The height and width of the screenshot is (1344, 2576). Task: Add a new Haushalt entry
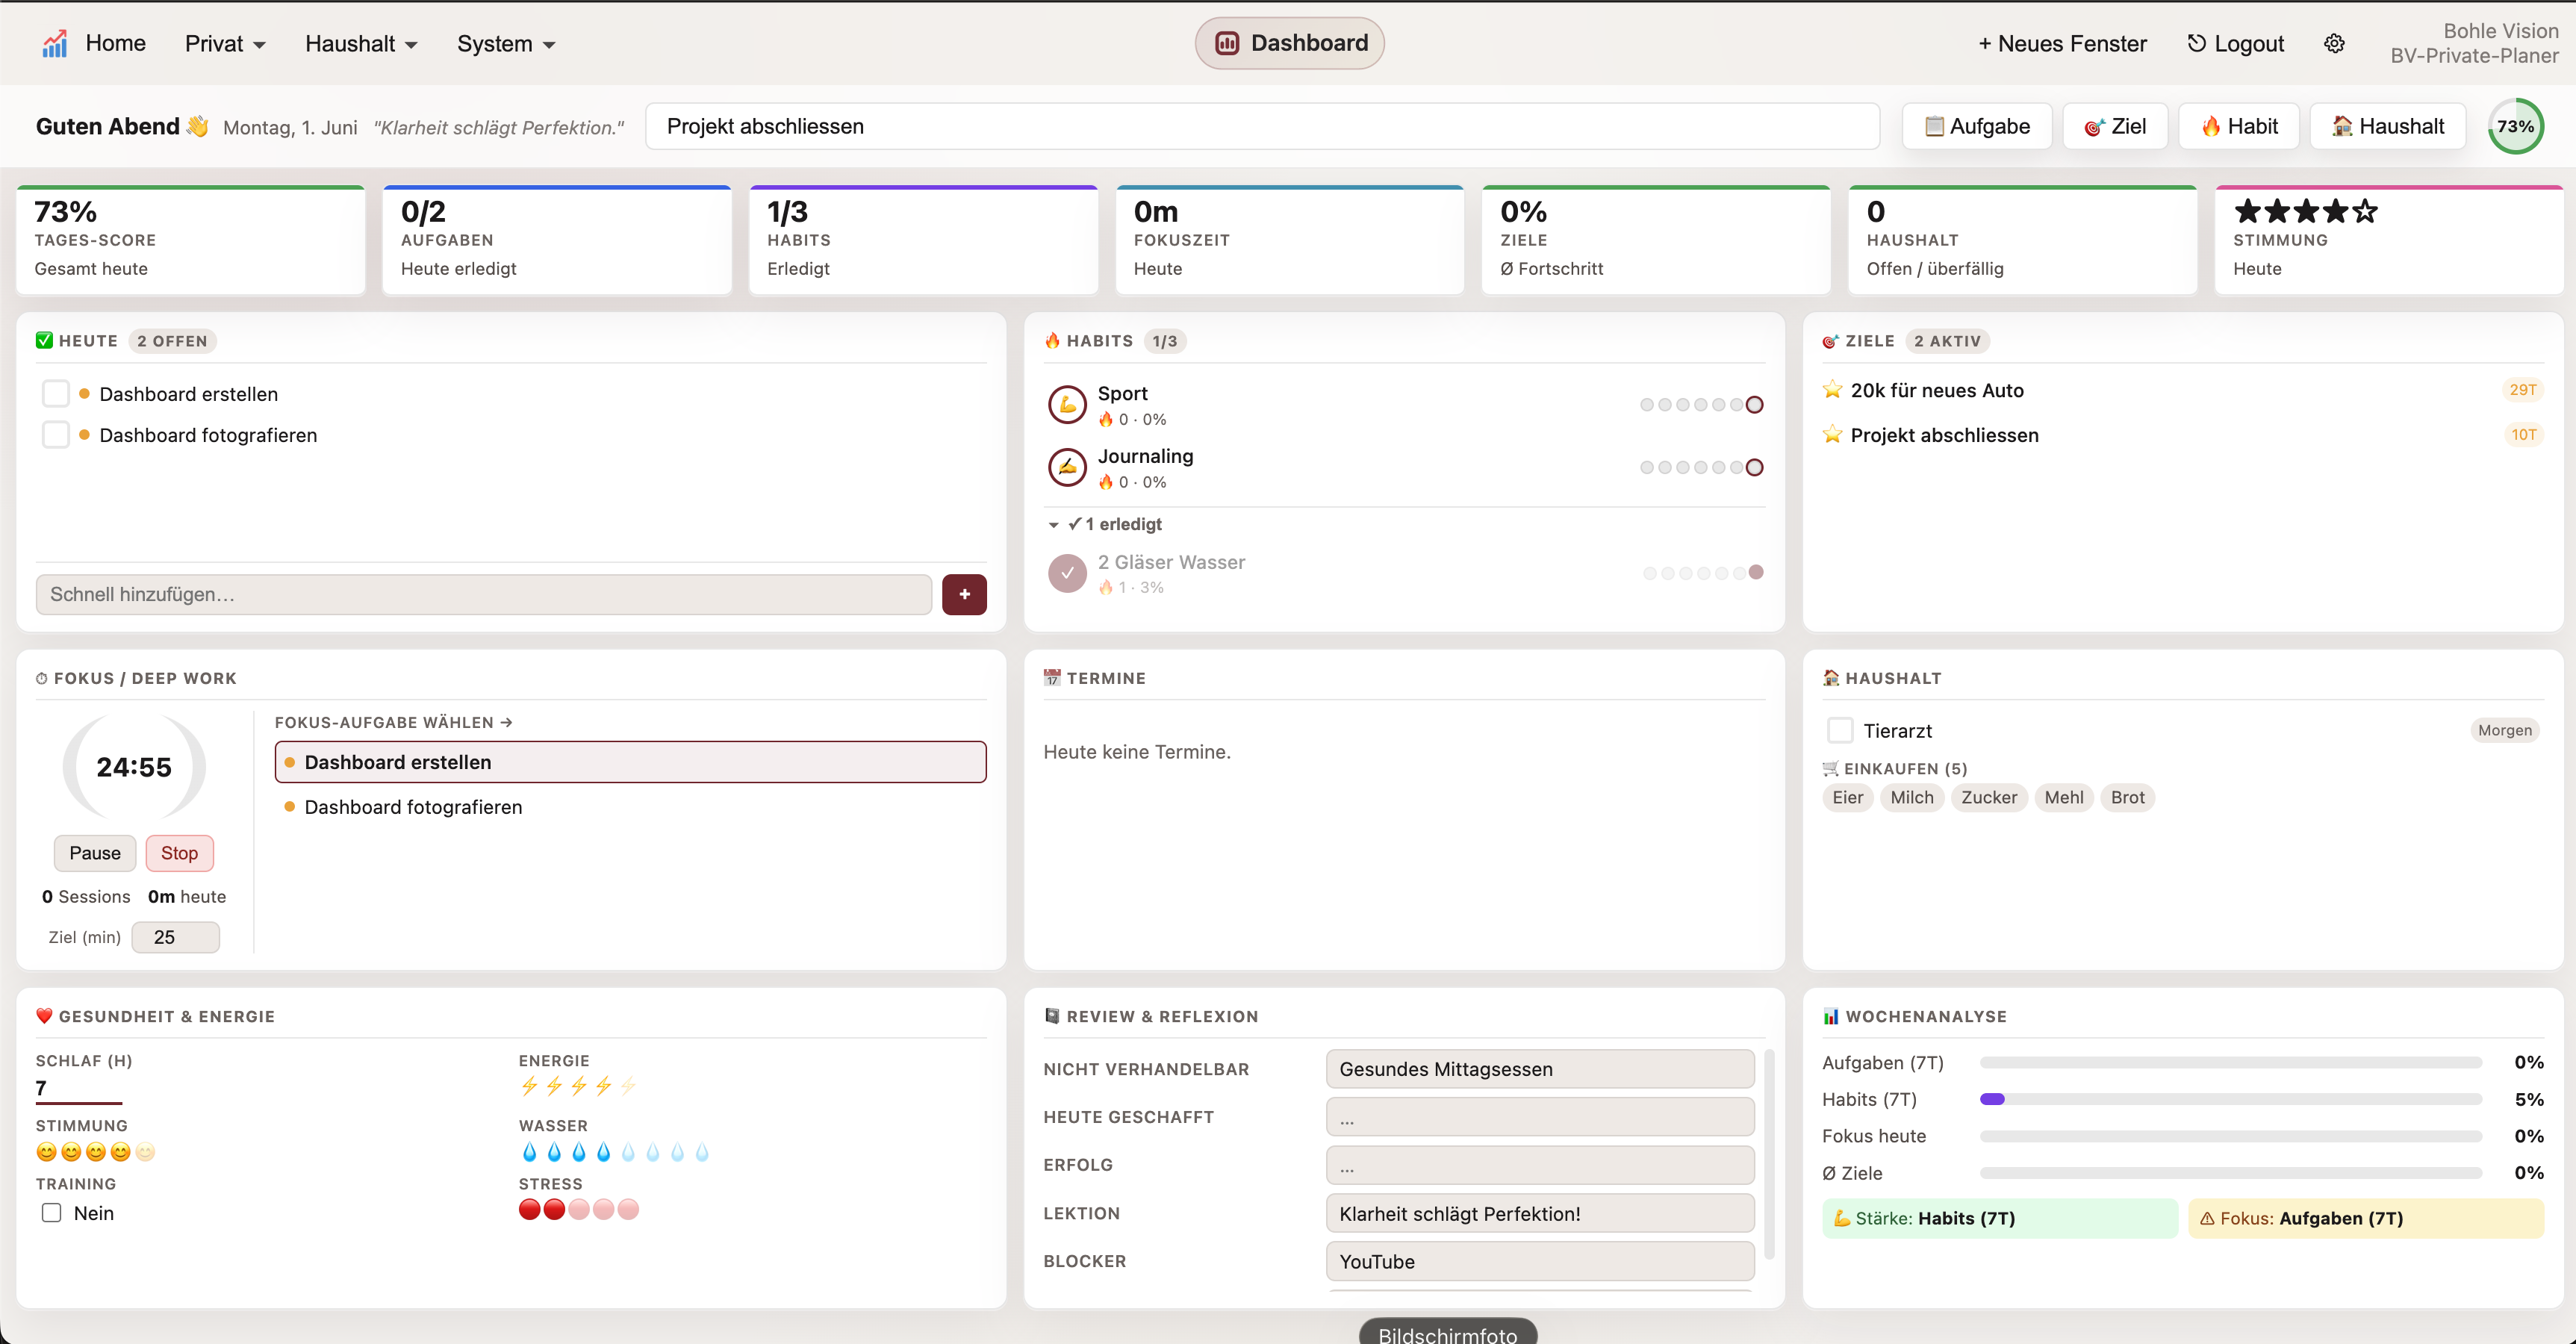[x=2388, y=126]
